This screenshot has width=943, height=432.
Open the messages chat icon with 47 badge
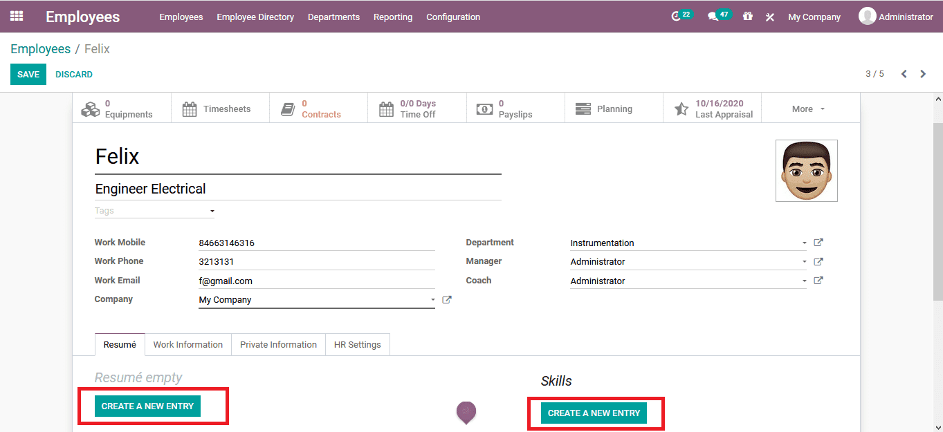point(719,16)
